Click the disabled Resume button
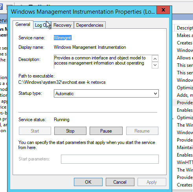193x192 pixels. pos(142,131)
